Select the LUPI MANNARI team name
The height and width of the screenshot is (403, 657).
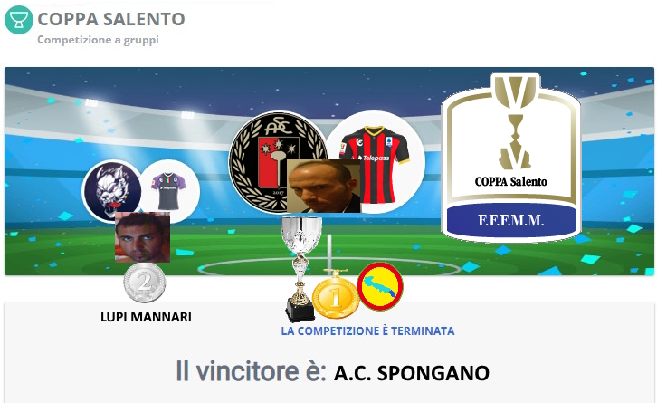point(146,317)
